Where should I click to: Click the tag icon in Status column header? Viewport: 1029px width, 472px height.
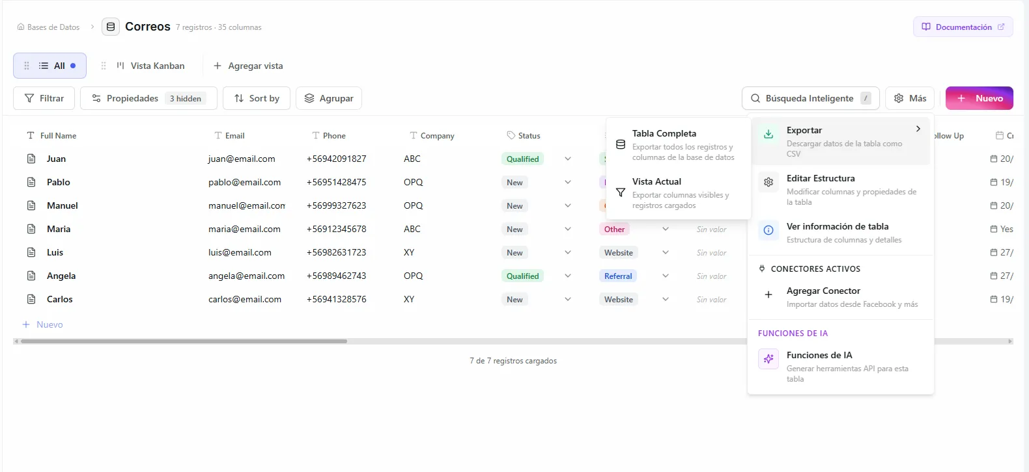[x=511, y=135]
